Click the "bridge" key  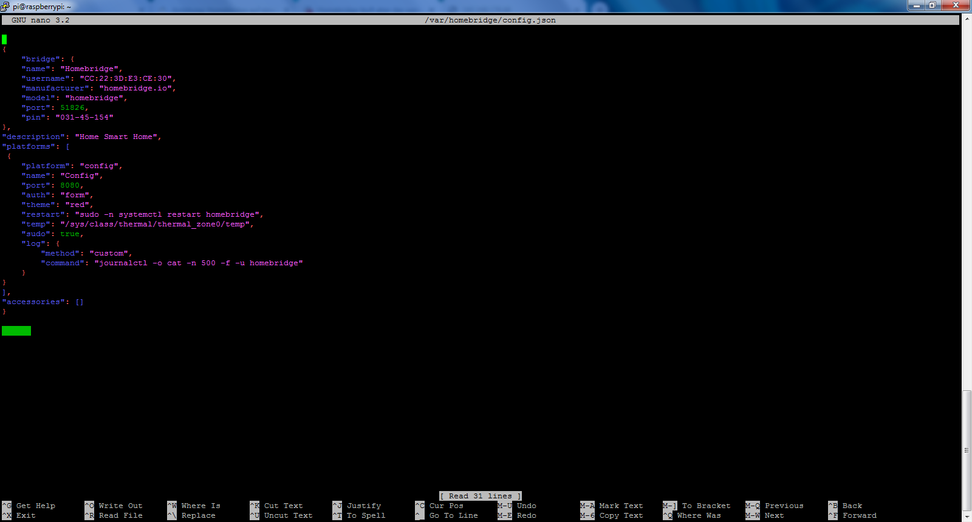pyautogui.click(x=41, y=59)
